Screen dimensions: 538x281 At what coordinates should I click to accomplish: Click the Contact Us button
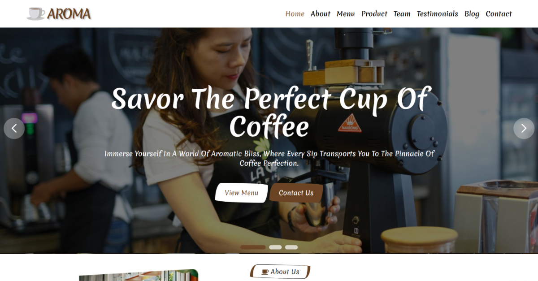pos(296,193)
